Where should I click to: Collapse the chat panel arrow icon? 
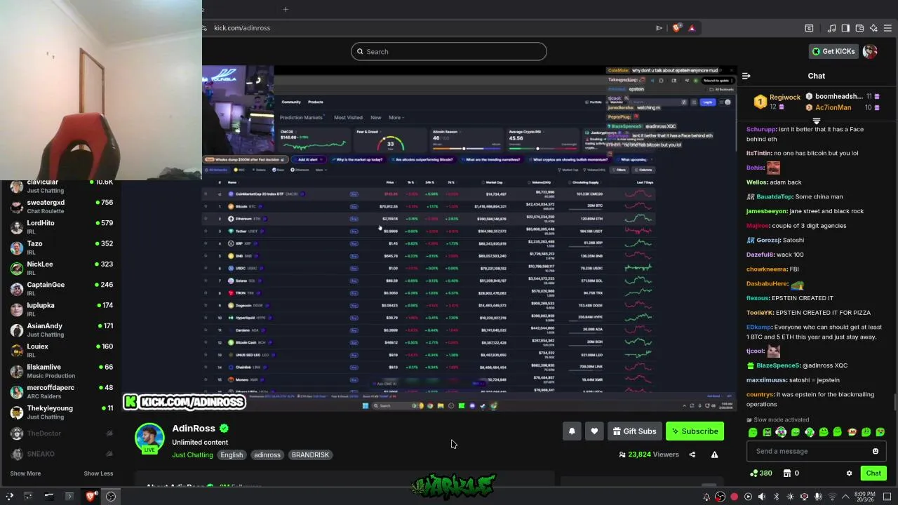click(746, 76)
